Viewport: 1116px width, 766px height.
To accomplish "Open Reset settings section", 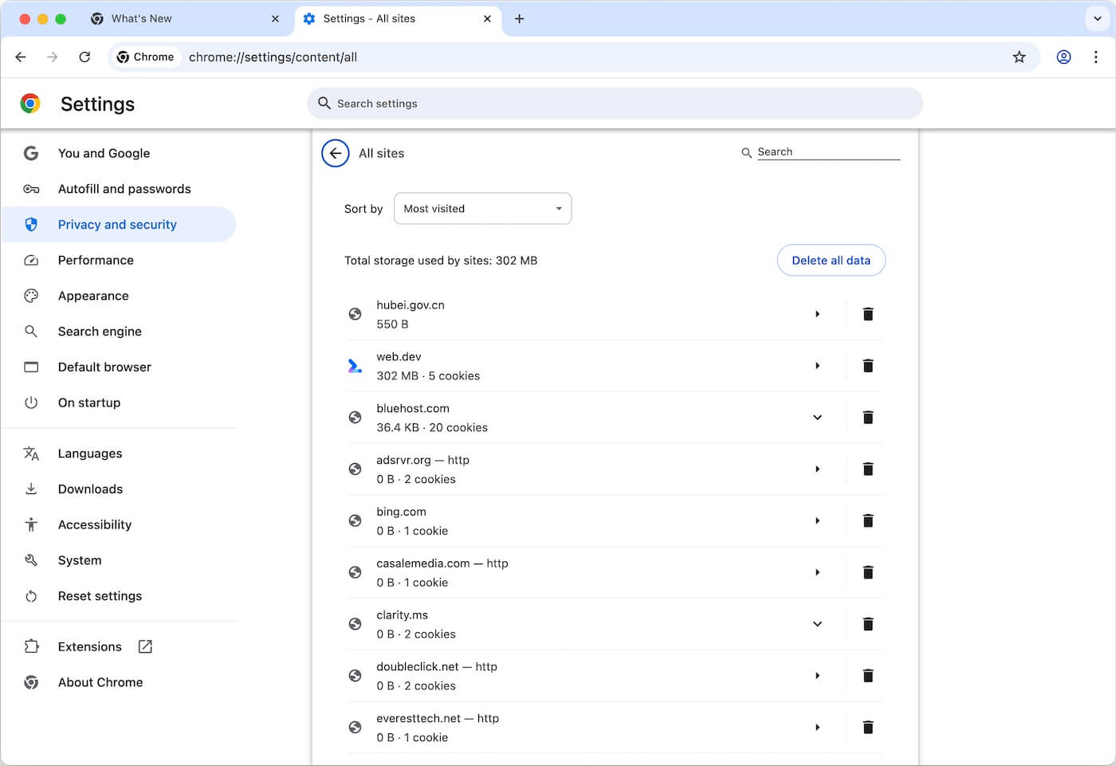I will (120, 595).
